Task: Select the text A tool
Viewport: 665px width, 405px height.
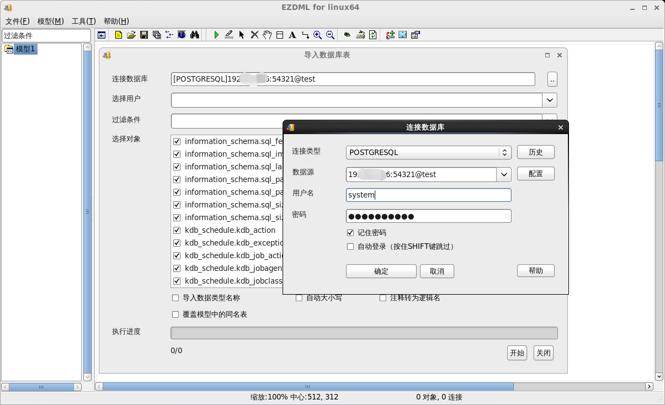Action: [x=292, y=35]
